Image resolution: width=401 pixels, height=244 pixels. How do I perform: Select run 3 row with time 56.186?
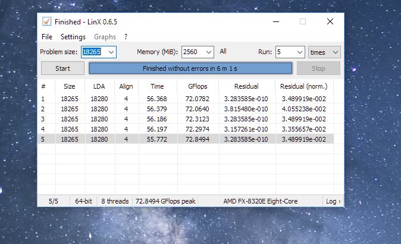186,119
